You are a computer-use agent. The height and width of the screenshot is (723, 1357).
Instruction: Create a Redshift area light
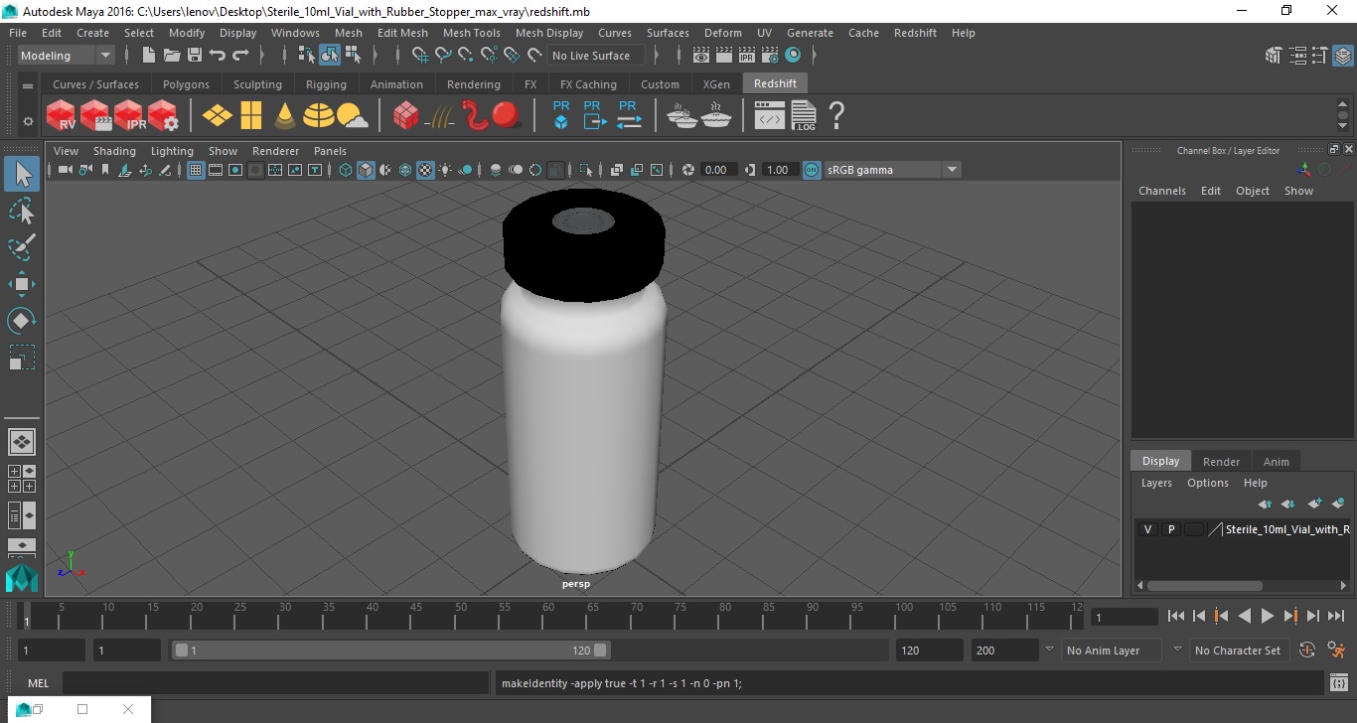[218, 116]
